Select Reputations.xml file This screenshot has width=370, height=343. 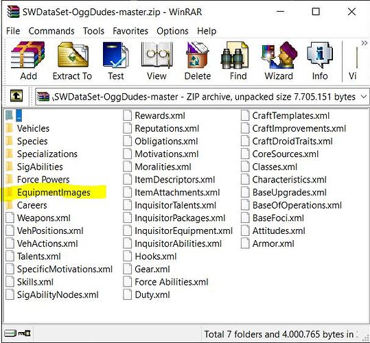coord(161,128)
